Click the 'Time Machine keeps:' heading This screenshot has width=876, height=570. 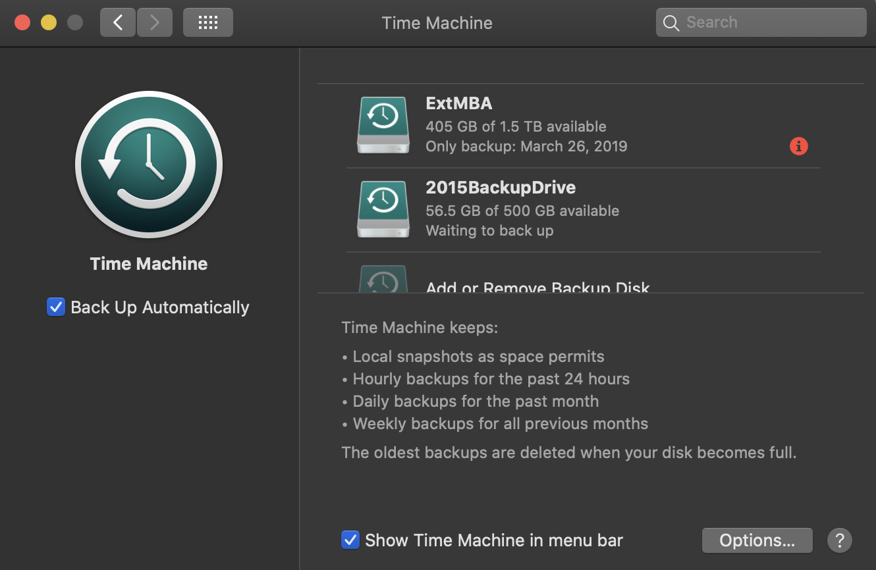(x=420, y=327)
